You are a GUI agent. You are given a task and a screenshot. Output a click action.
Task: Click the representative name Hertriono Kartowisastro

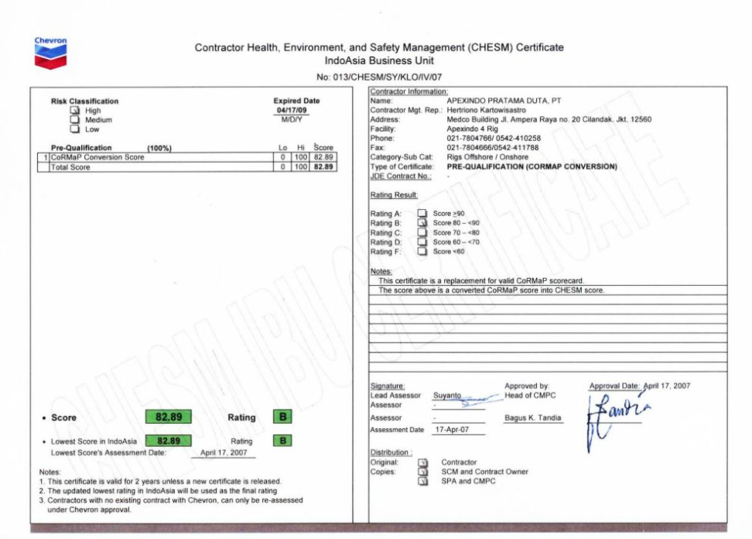(x=486, y=110)
